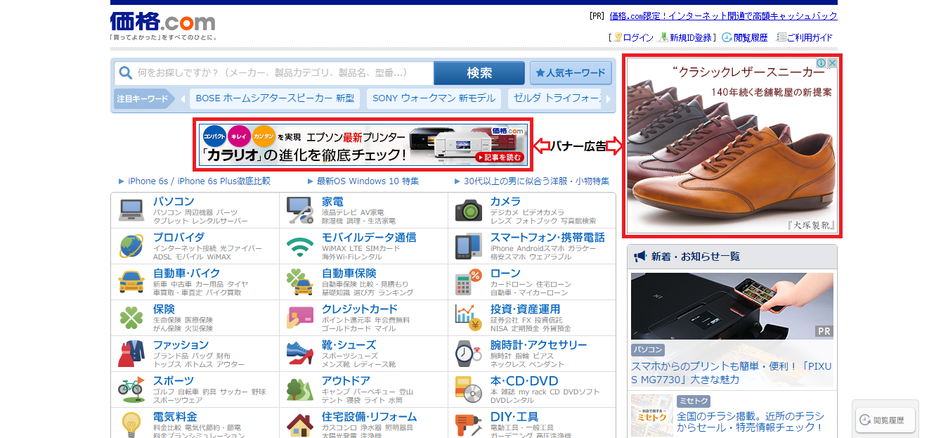Image resolution: width=948 pixels, height=438 pixels.
Task: Open the 保険 green clover icon
Action: click(x=131, y=318)
